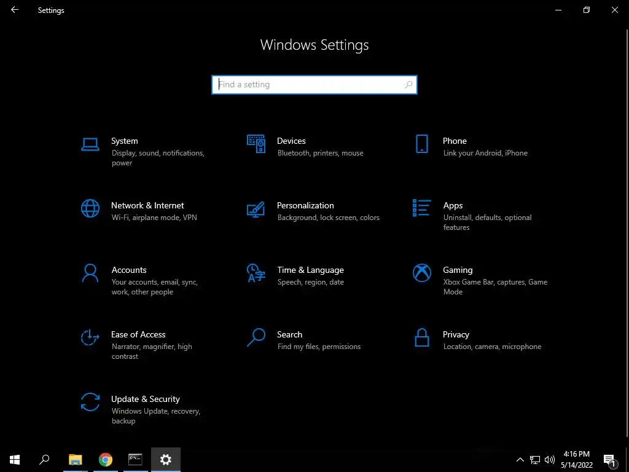Click the volume speaker tray icon
The height and width of the screenshot is (472, 629).
[550, 460]
